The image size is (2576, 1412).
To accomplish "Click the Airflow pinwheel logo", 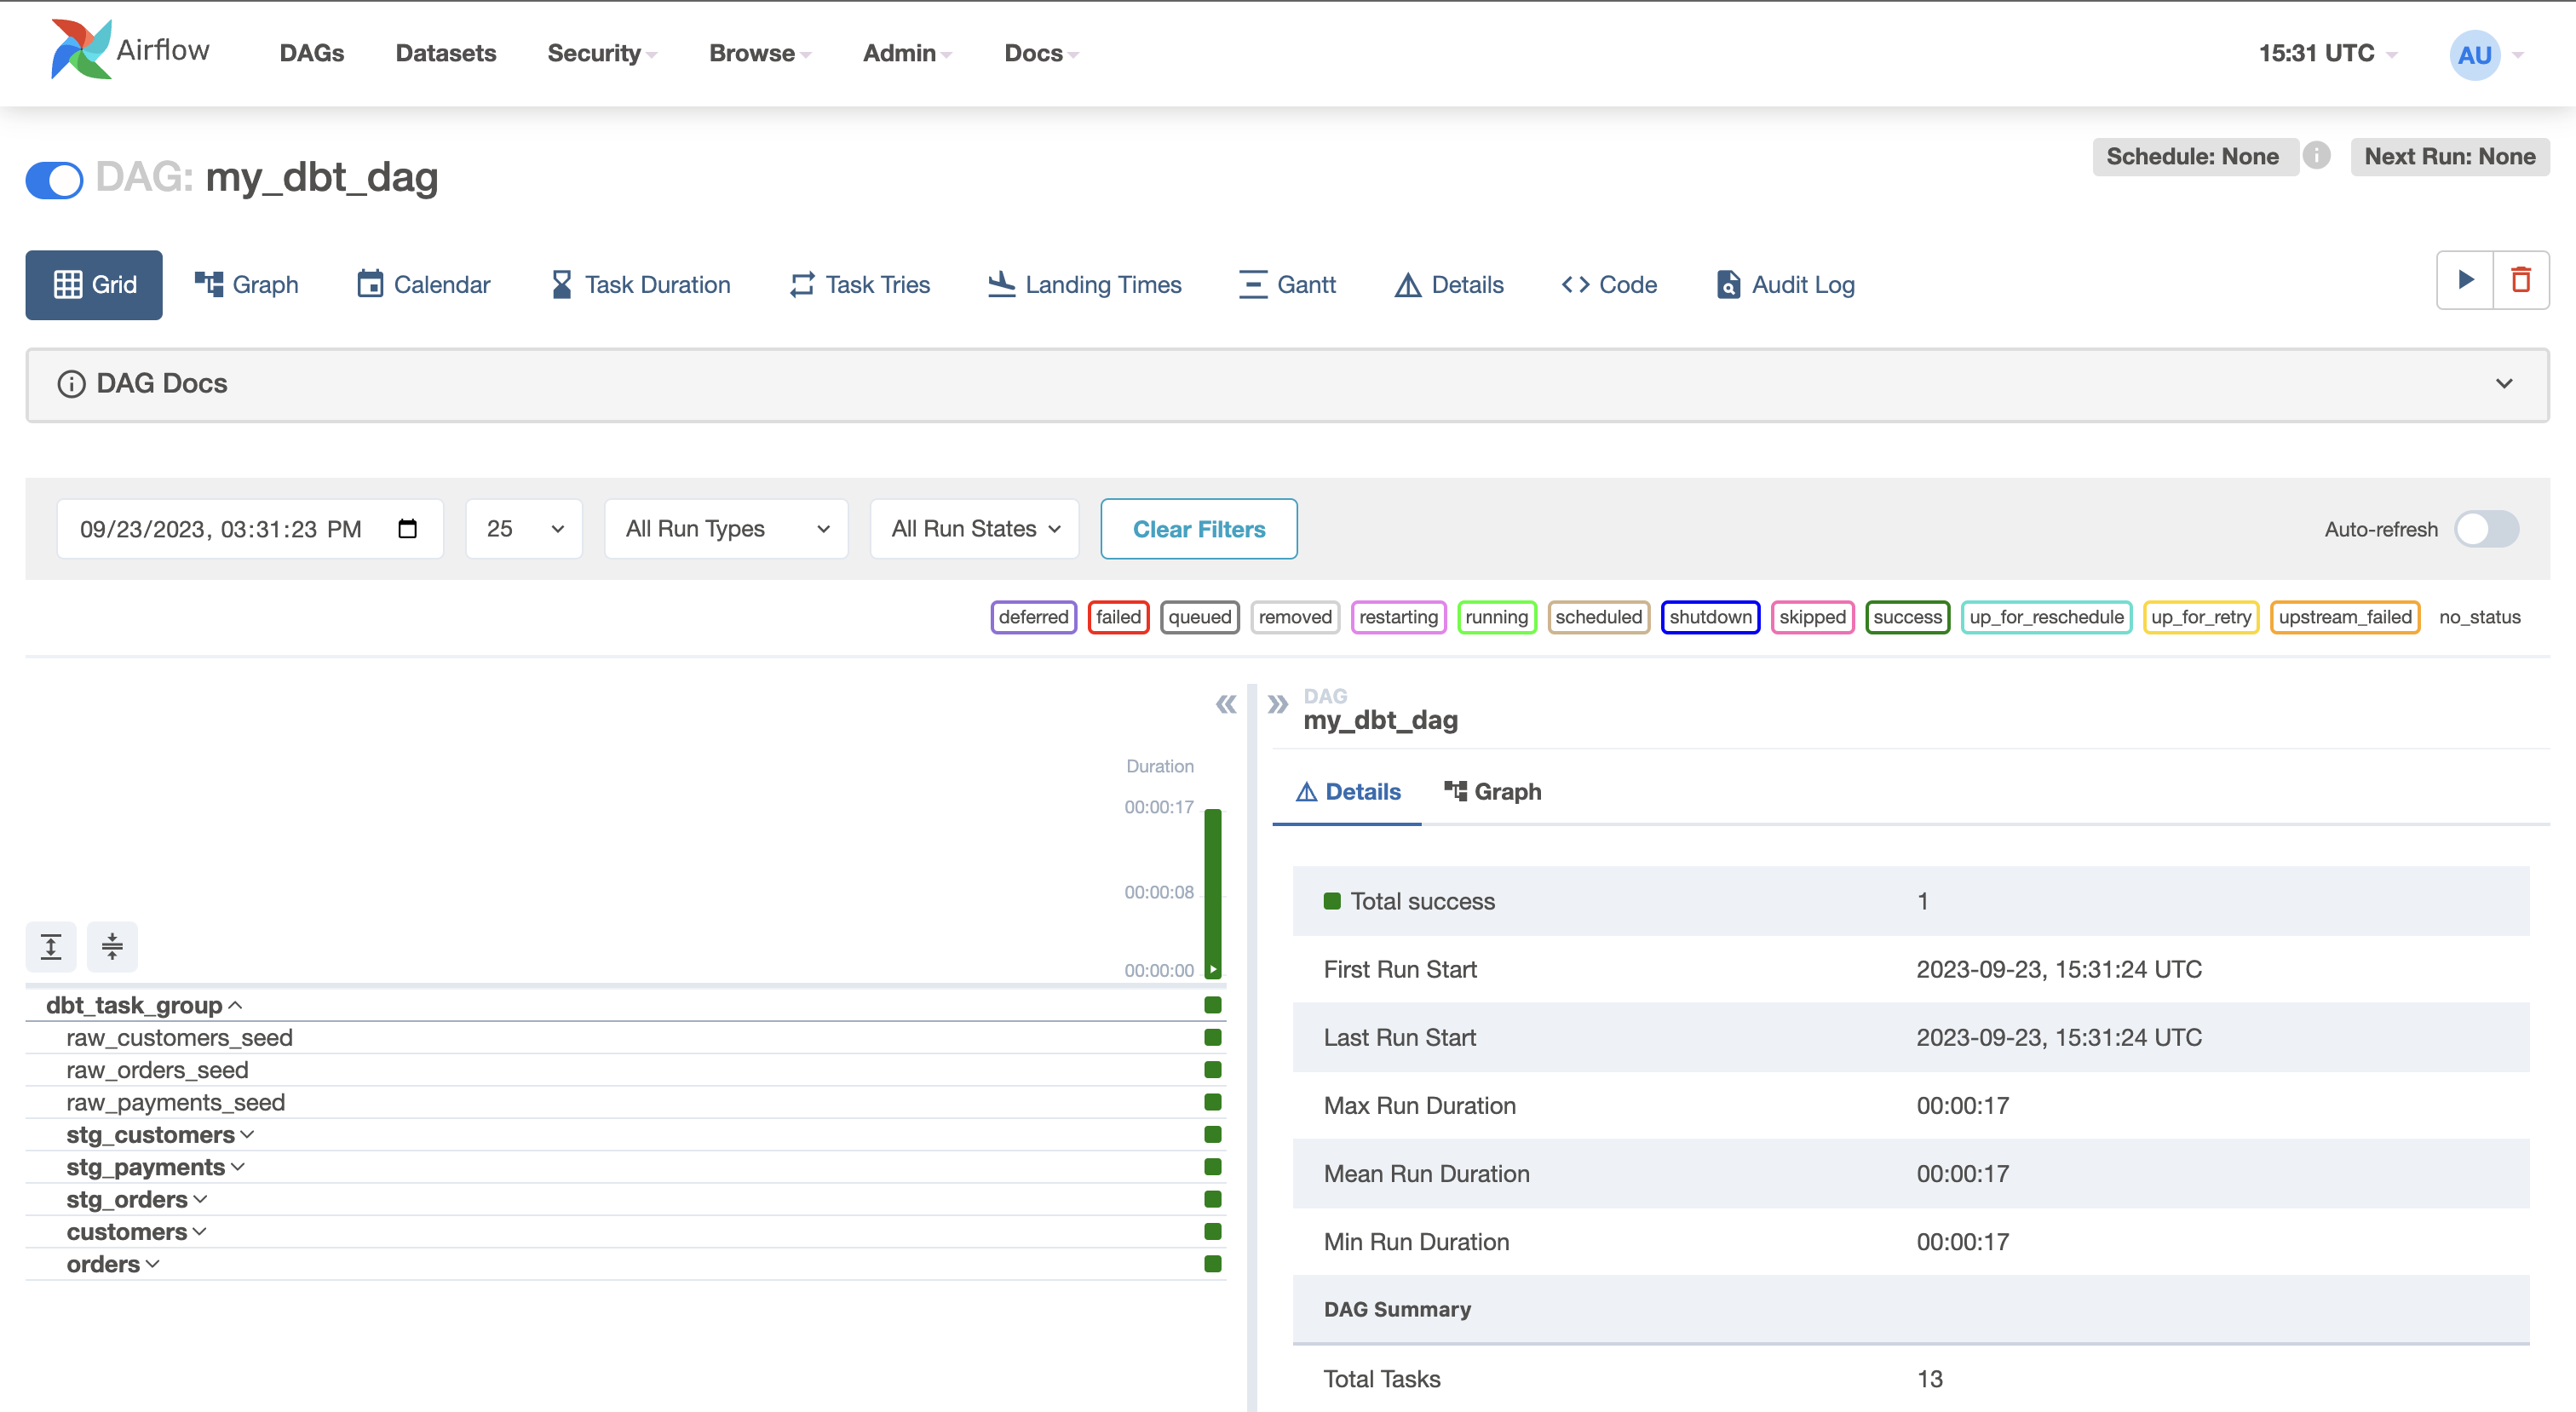I will [80, 49].
